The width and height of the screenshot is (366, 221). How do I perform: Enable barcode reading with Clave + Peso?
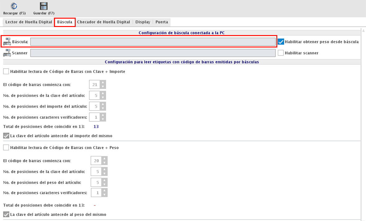(6, 147)
